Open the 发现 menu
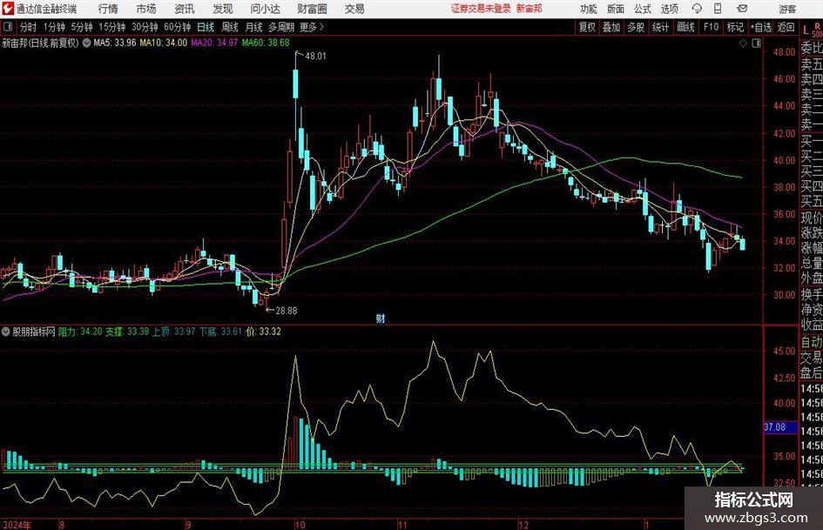 (223, 9)
